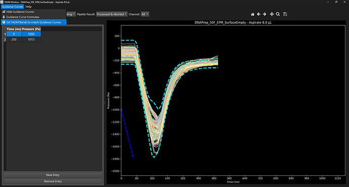The width and height of the screenshot is (349, 187).
Task: Click the Remove Entry button
Action: (53, 181)
